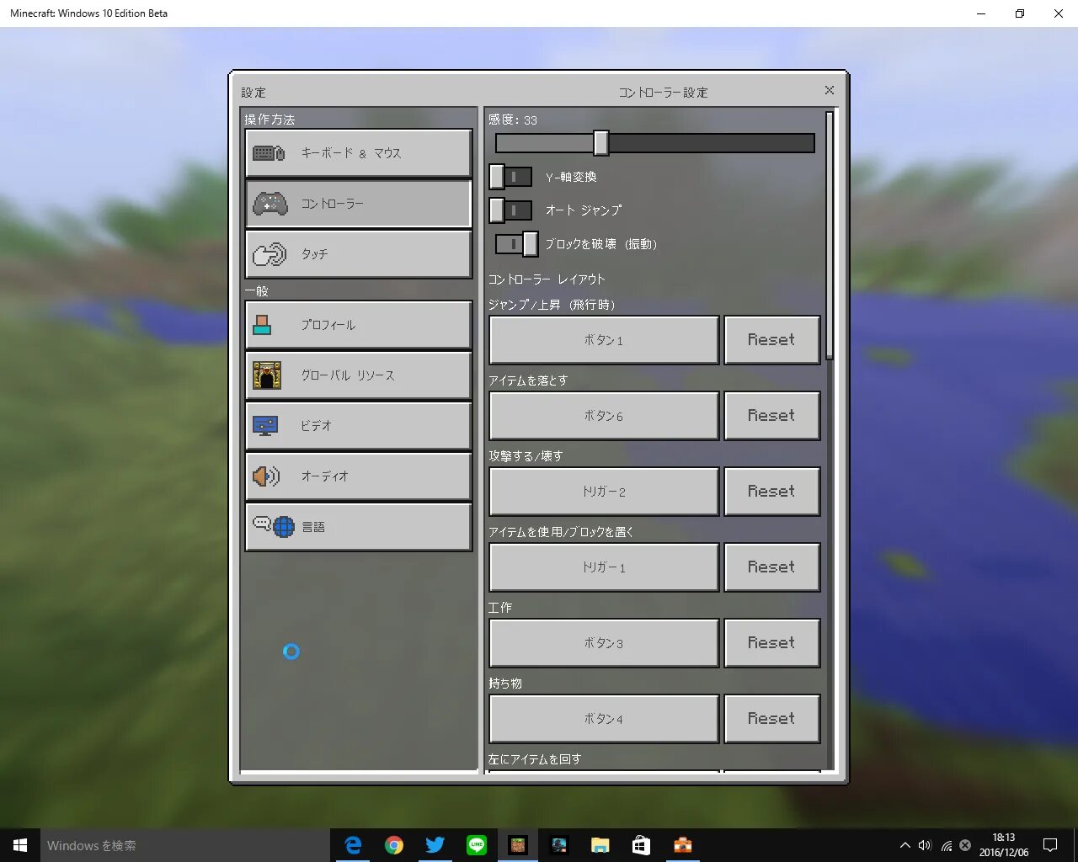
Task: Open the orange toolbox taskbar app
Action: [x=682, y=845]
